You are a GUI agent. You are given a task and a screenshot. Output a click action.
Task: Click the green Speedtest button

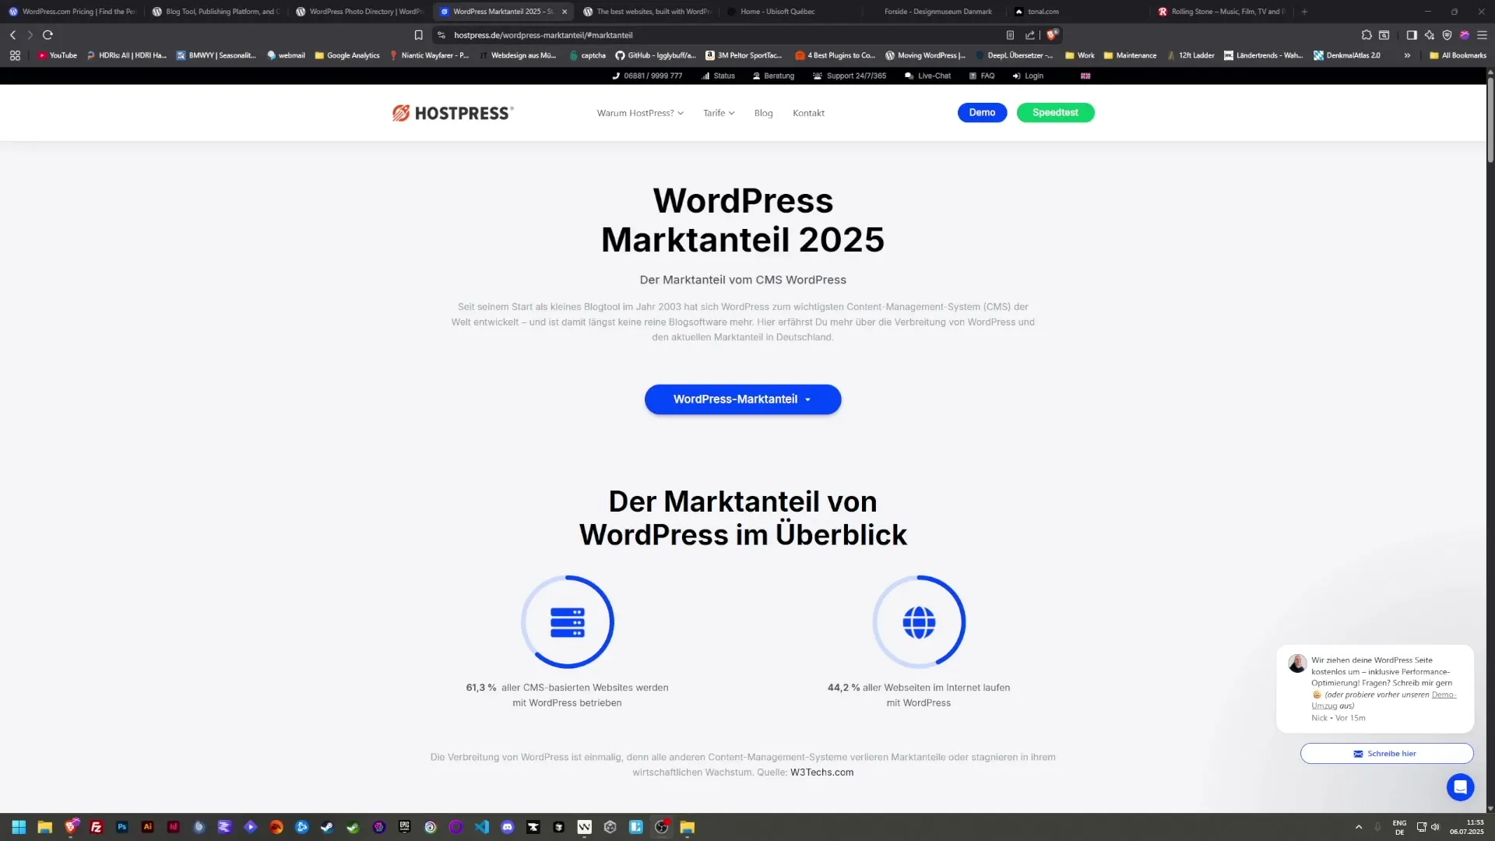[x=1055, y=112]
